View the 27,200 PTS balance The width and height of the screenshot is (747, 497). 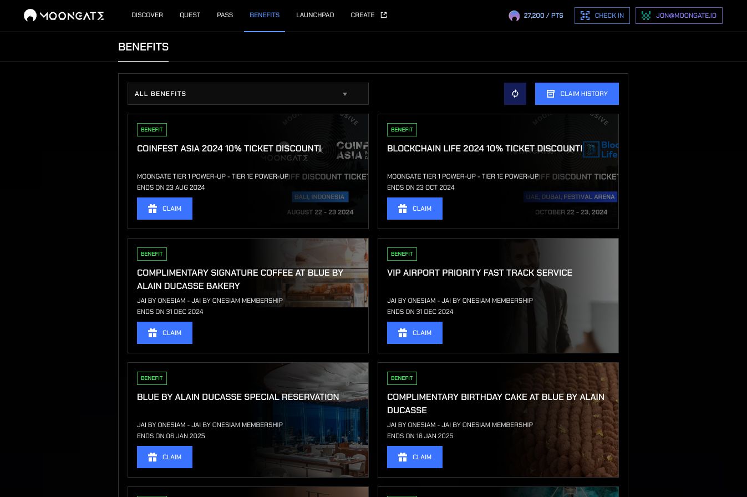[543, 16]
